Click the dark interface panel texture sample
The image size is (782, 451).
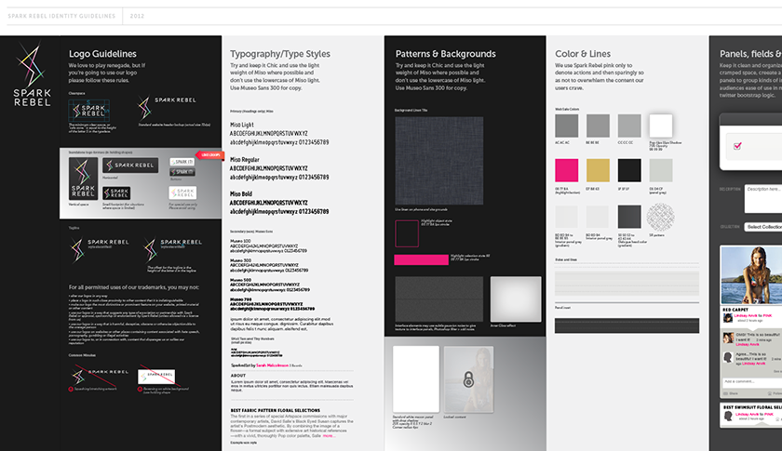click(x=439, y=299)
